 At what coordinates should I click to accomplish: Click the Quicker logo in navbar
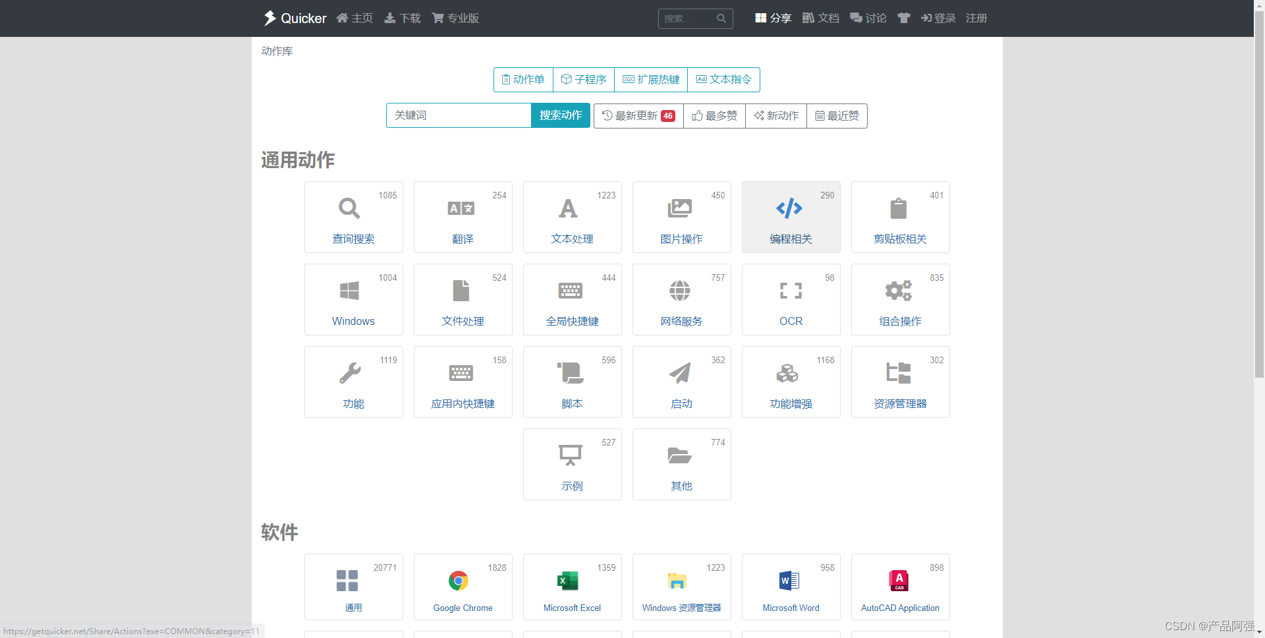pyautogui.click(x=295, y=18)
